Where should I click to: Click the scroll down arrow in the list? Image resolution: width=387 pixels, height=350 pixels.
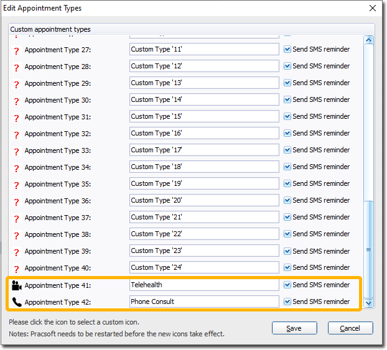(x=368, y=303)
